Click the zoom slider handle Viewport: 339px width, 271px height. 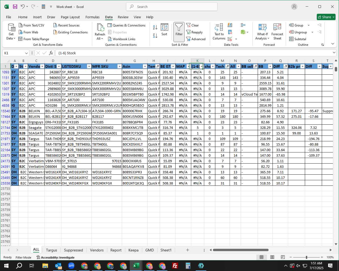coord(306,257)
